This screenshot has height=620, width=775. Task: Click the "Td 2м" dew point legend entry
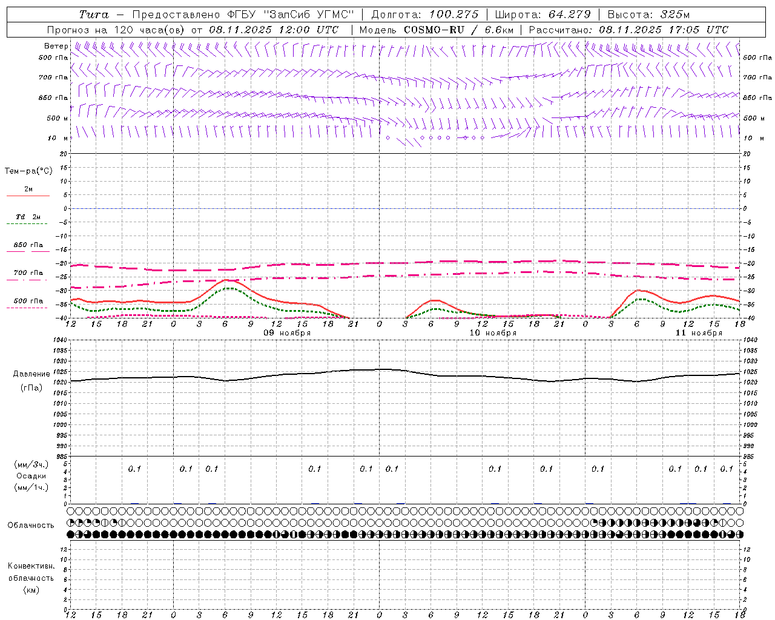pyautogui.click(x=28, y=217)
